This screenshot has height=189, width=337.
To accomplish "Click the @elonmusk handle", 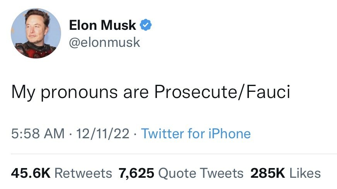I will click(104, 42).
